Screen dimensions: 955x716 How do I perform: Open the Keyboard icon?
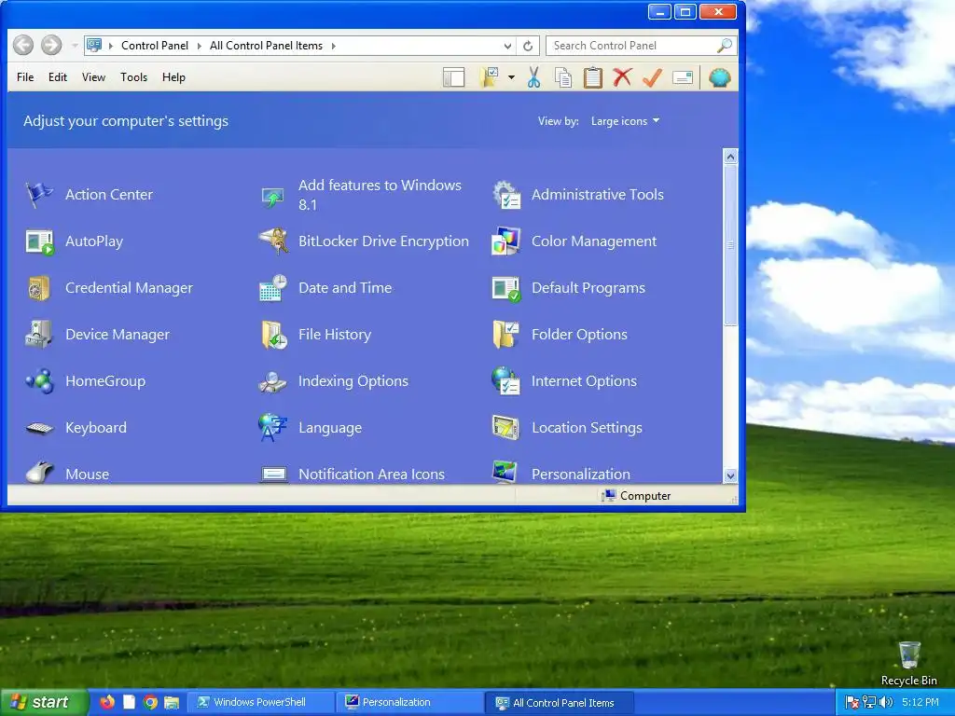click(x=39, y=428)
